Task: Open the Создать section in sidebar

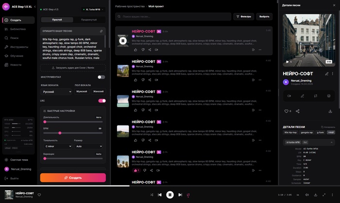Action: (18, 20)
